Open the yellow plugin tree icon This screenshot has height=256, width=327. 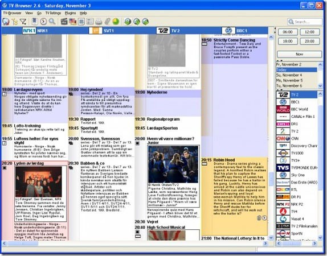coord(14,22)
